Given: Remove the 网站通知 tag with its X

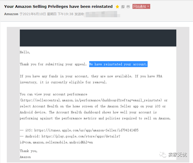Looking at the screenshot, I should pos(148,6).
